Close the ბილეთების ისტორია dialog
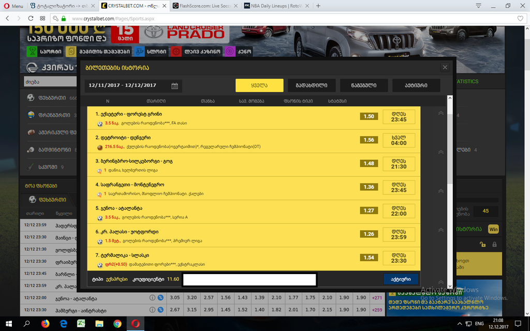 tap(445, 68)
